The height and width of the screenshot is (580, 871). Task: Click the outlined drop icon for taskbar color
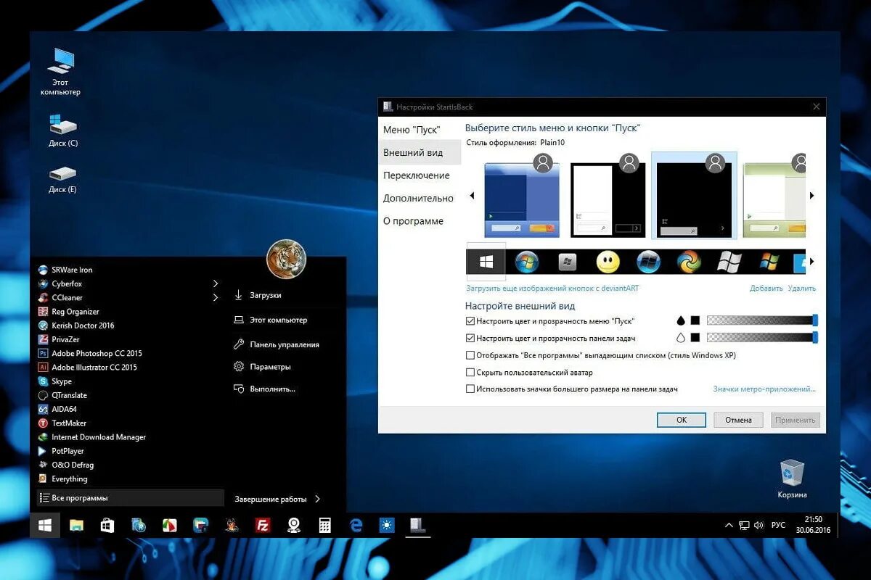pos(681,338)
